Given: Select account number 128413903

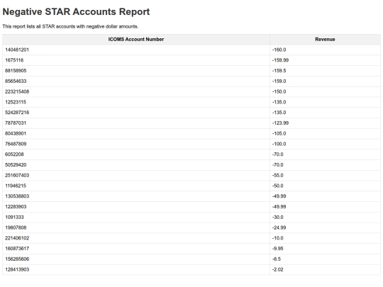Looking at the screenshot, I should [x=17, y=270].
